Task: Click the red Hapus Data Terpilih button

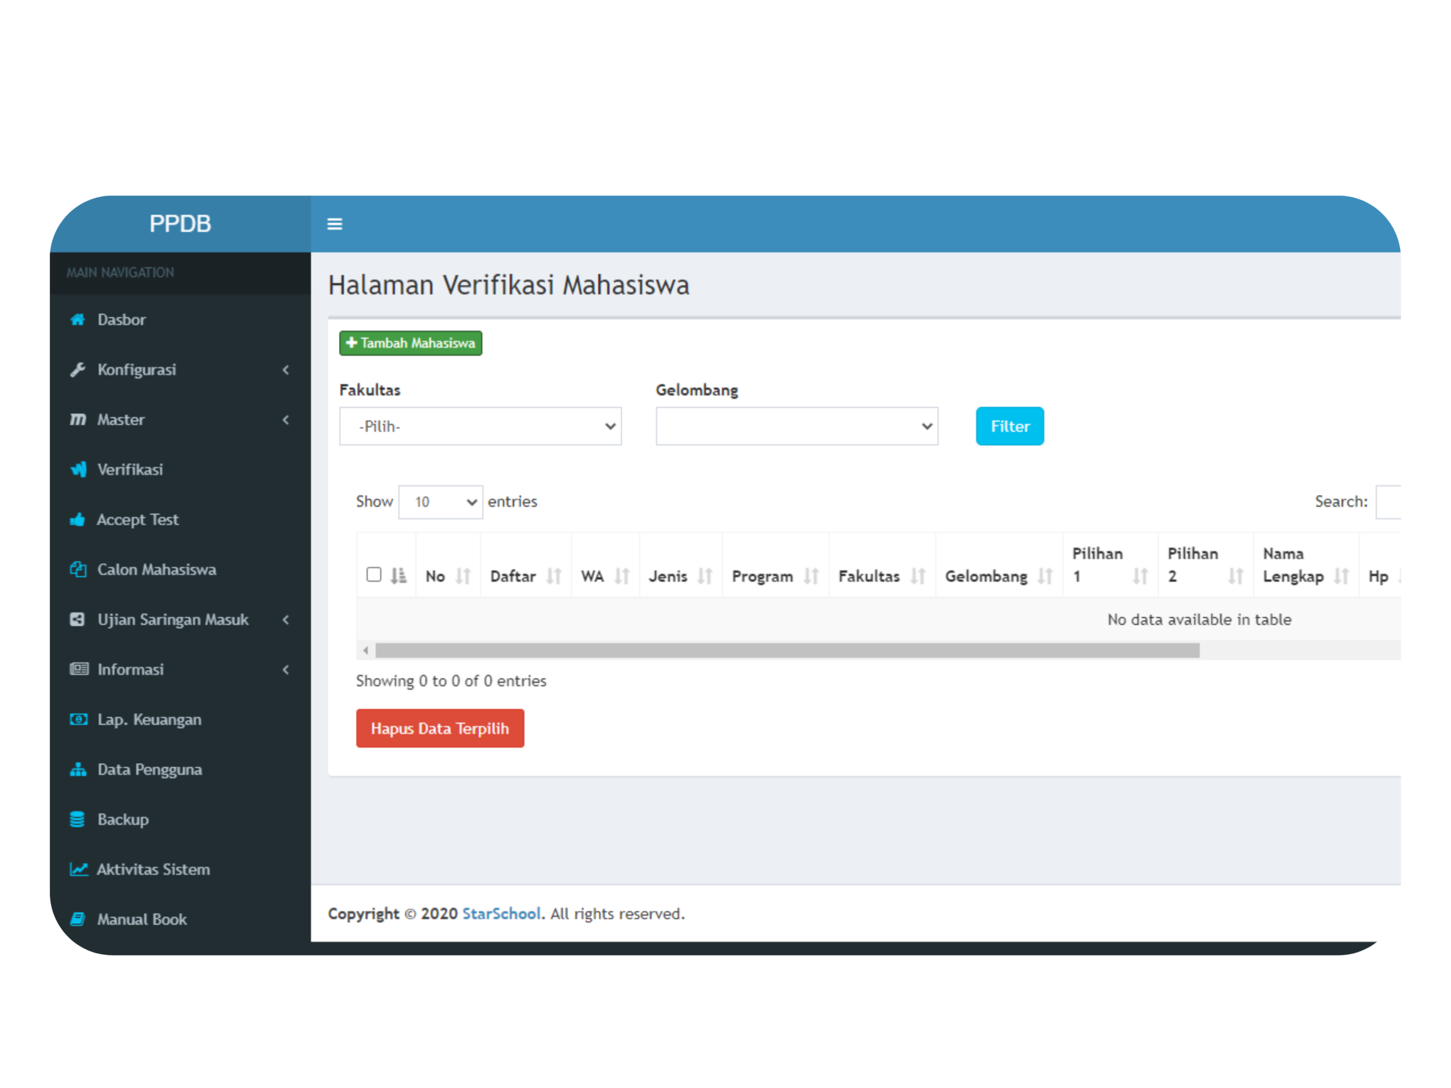Action: [x=439, y=729]
